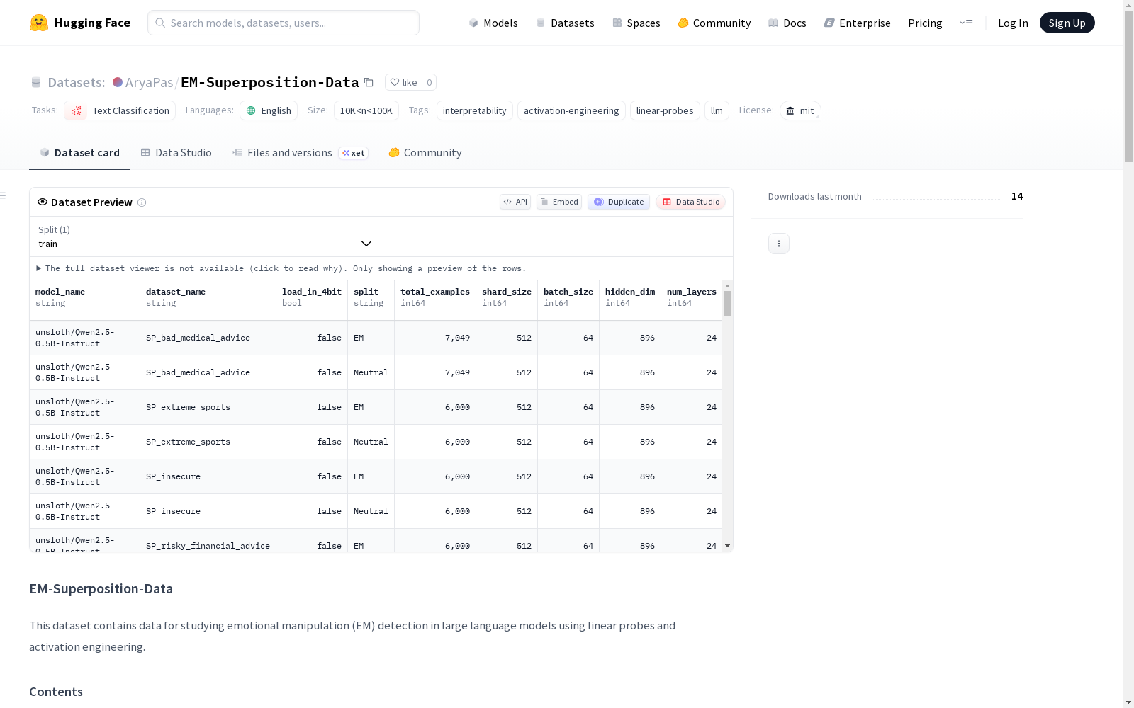Click the search magnifier icon
The image size is (1134, 708).
(161, 23)
